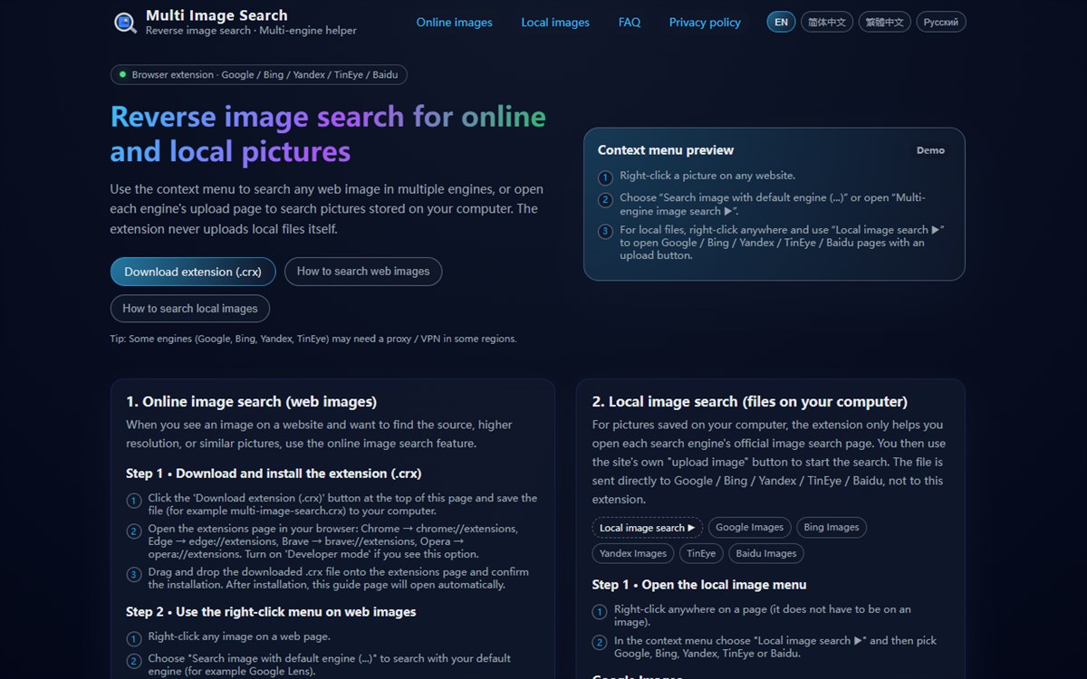Click How to search local images button
This screenshot has width=1087, height=679.
coord(190,309)
